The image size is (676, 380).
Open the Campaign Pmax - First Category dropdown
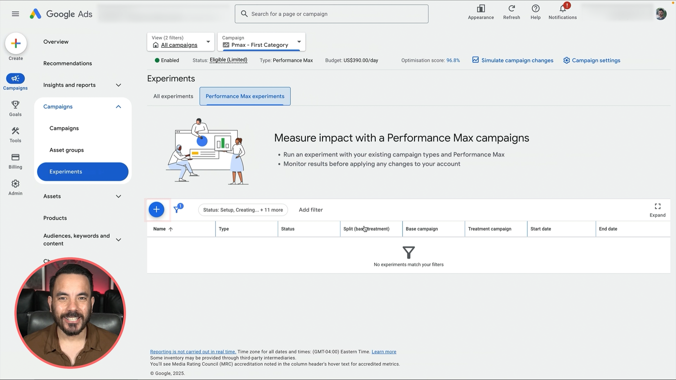click(262, 42)
